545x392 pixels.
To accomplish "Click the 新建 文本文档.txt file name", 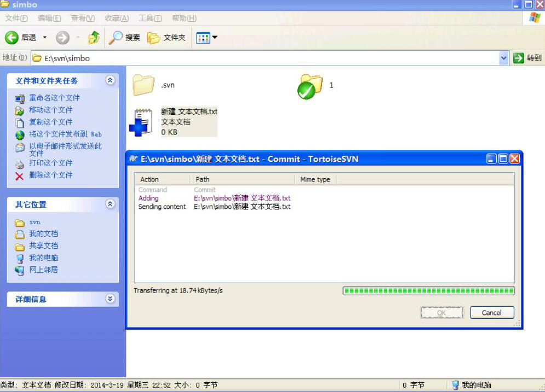I will [x=189, y=112].
